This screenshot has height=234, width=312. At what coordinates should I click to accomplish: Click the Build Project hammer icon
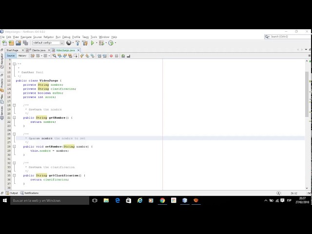78,43
